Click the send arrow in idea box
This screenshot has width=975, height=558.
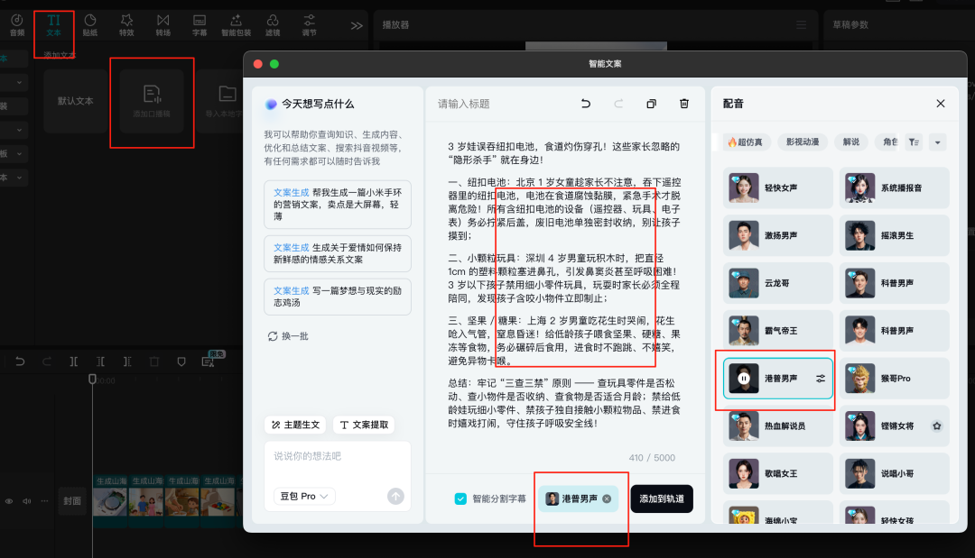pyautogui.click(x=395, y=496)
